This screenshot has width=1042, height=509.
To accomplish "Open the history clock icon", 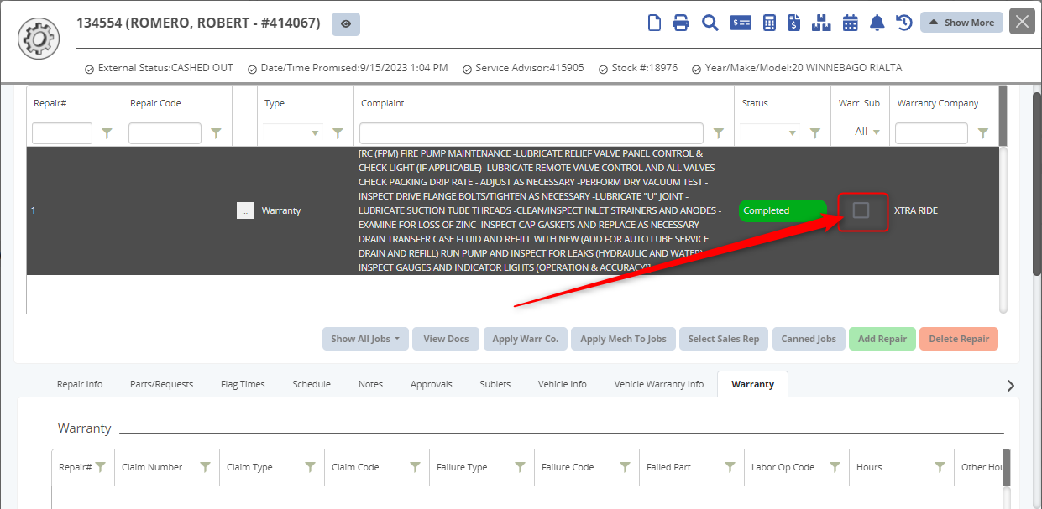I will click(904, 23).
